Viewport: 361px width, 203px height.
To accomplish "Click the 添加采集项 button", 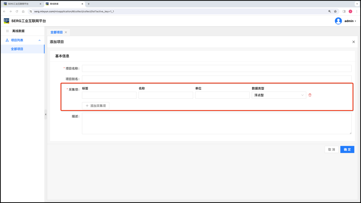I will coord(95,106).
